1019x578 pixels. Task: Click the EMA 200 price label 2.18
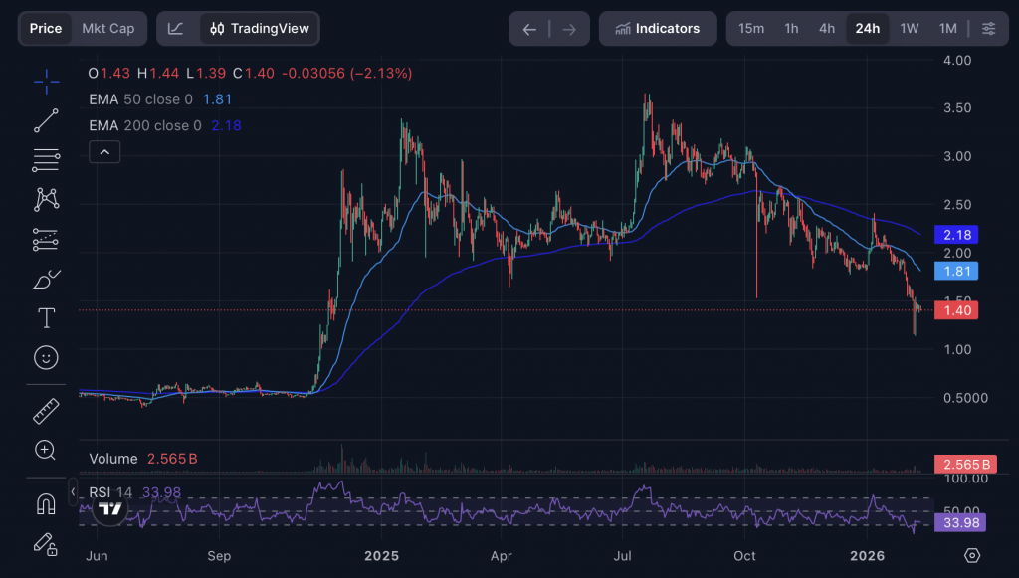[x=963, y=235]
